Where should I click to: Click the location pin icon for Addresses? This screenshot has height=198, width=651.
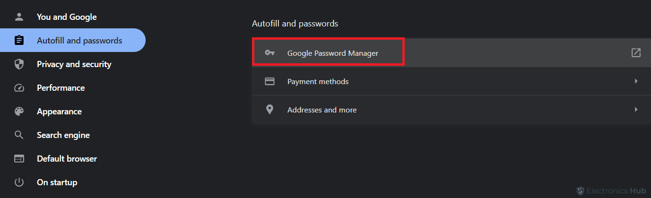[x=269, y=110]
